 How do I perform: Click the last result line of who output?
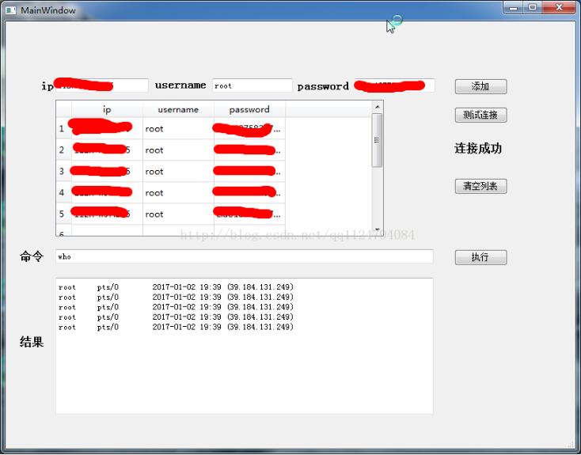[176, 327]
